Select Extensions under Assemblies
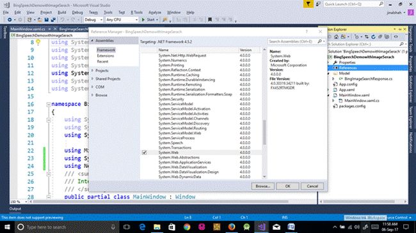 click(106, 56)
